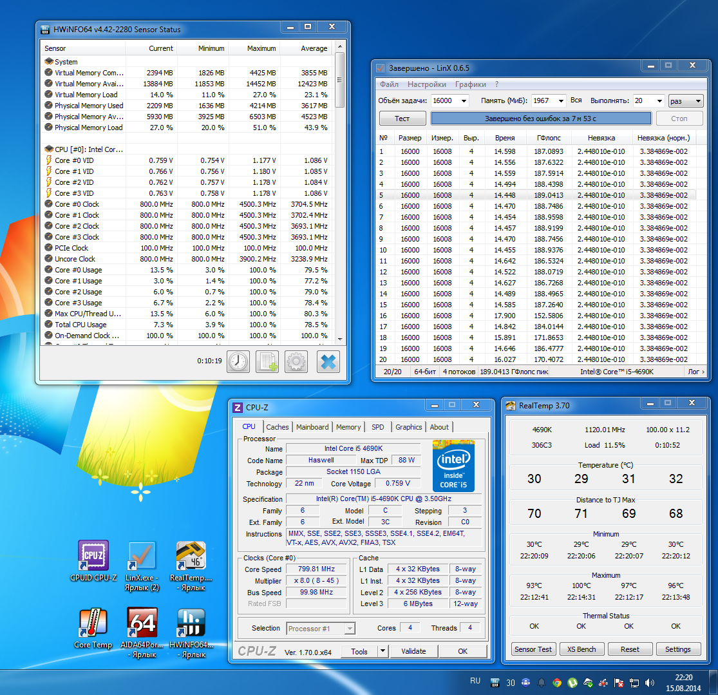Open CPU-Z Processor #1 selection dropdown
718x695 pixels.
350,629
